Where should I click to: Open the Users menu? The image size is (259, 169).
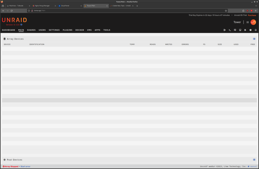click(42, 30)
